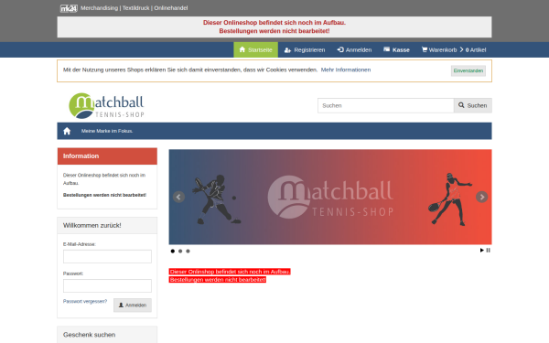Image resolution: width=549 pixels, height=343 pixels.
Task: Submit login with the sidebar Anmelden button
Action: point(133,305)
